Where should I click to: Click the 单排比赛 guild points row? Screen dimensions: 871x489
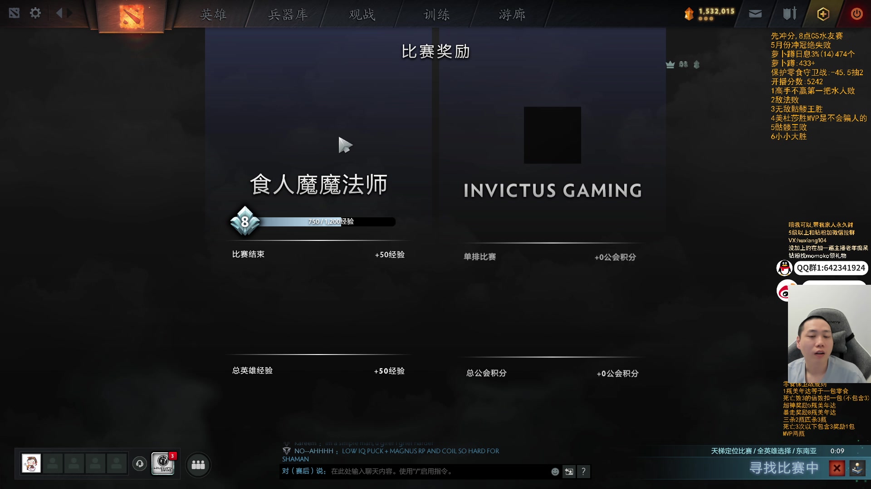coord(549,257)
